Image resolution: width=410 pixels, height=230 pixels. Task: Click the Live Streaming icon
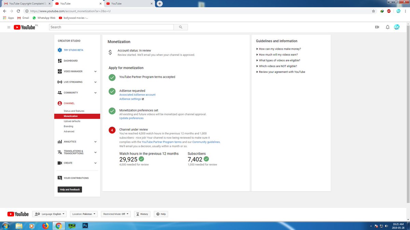pyautogui.click(x=60, y=82)
